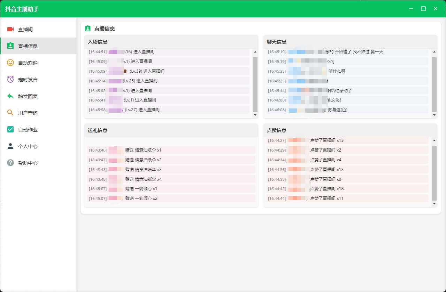Click up arrow of 聊天信息 scrollbar
446x292 pixels.
[434, 52]
